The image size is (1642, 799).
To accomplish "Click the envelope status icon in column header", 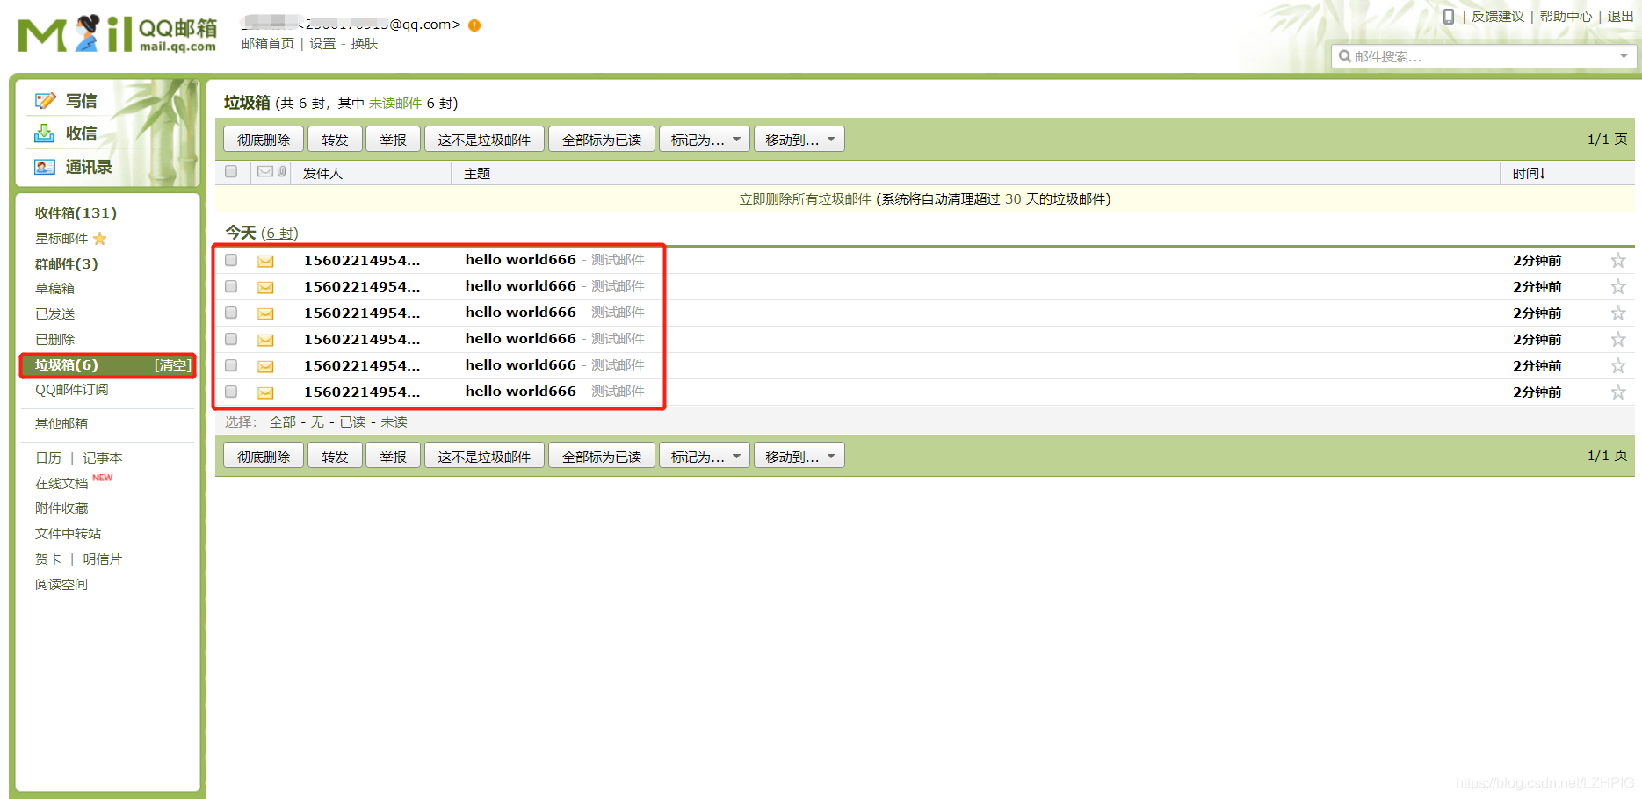I will (265, 172).
